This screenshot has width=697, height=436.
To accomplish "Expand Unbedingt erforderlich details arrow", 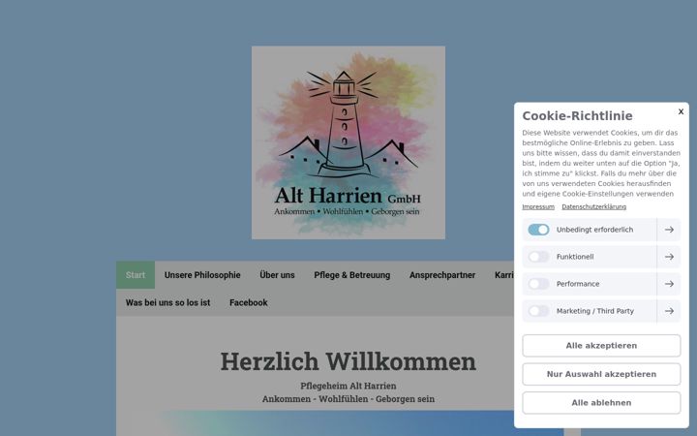I will tap(669, 230).
